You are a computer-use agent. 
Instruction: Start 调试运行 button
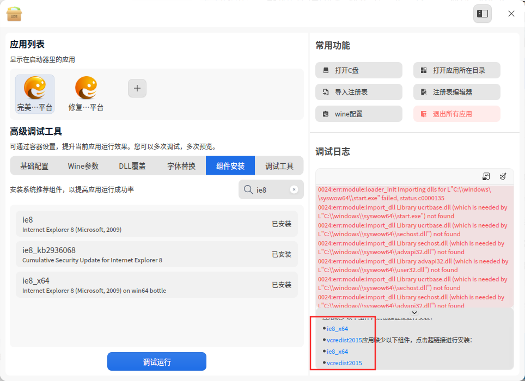coord(157,361)
